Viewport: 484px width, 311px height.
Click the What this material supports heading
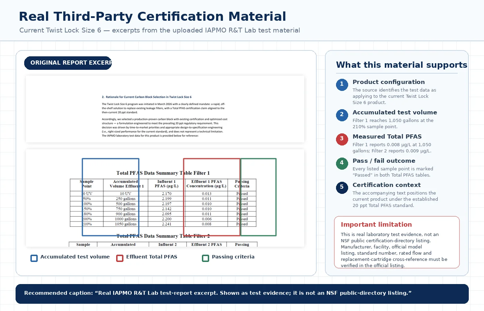point(402,65)
